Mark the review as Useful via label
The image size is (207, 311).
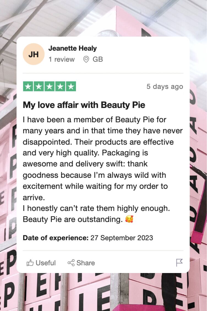pos(46,263)
